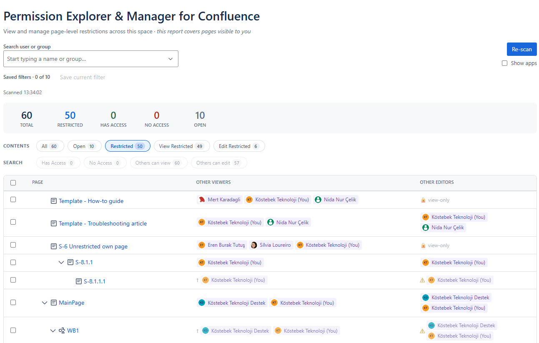
Task: Click Sílvia Loureiro photo avatar in S-6 row
Action: point(253,245)
